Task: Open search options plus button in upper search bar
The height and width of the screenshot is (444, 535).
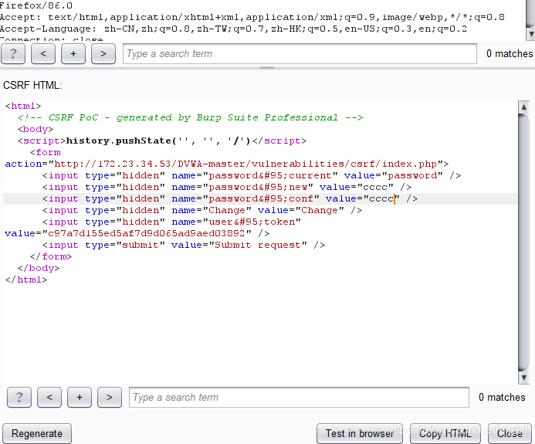Action: (73, 53)
